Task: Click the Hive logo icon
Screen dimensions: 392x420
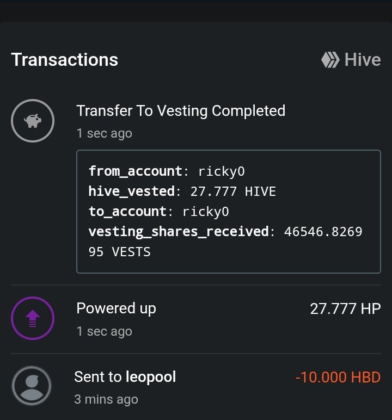Action: tap(330, 59)
